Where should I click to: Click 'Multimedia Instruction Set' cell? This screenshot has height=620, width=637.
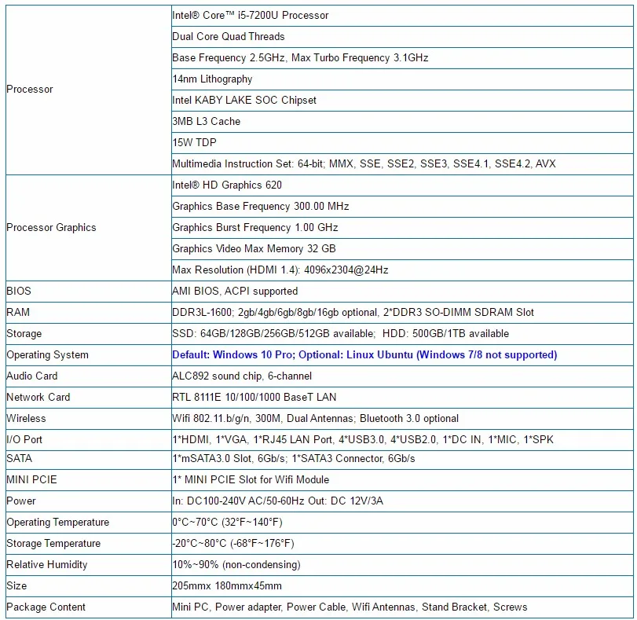tap(402, 164)
